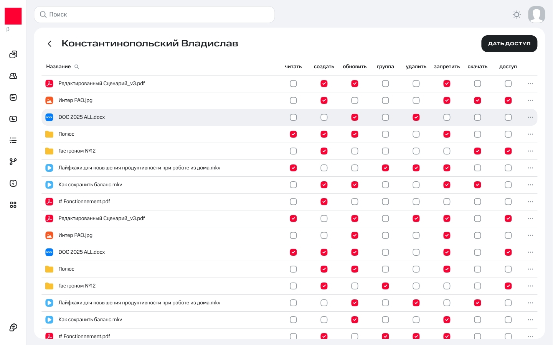
Task: Open the user profile avatar at top right
Action: tap(536, 15)
